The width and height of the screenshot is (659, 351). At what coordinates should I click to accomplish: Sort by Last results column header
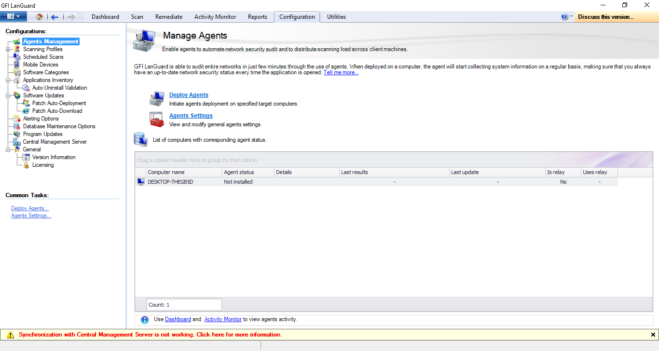[x=394, y=172]
